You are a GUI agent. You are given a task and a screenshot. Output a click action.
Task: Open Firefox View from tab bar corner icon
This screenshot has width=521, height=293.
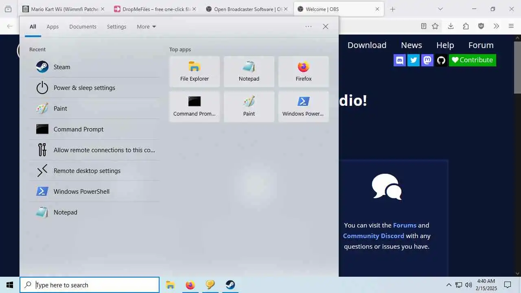8,9
